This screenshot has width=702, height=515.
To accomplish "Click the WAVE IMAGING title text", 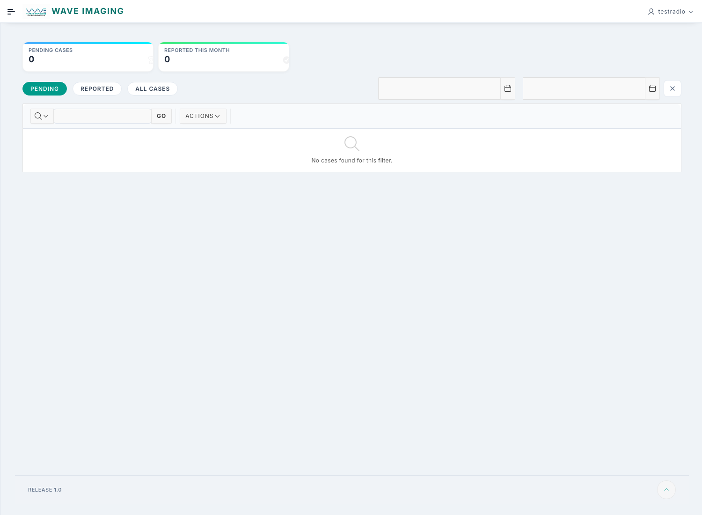I will [88, 11].
